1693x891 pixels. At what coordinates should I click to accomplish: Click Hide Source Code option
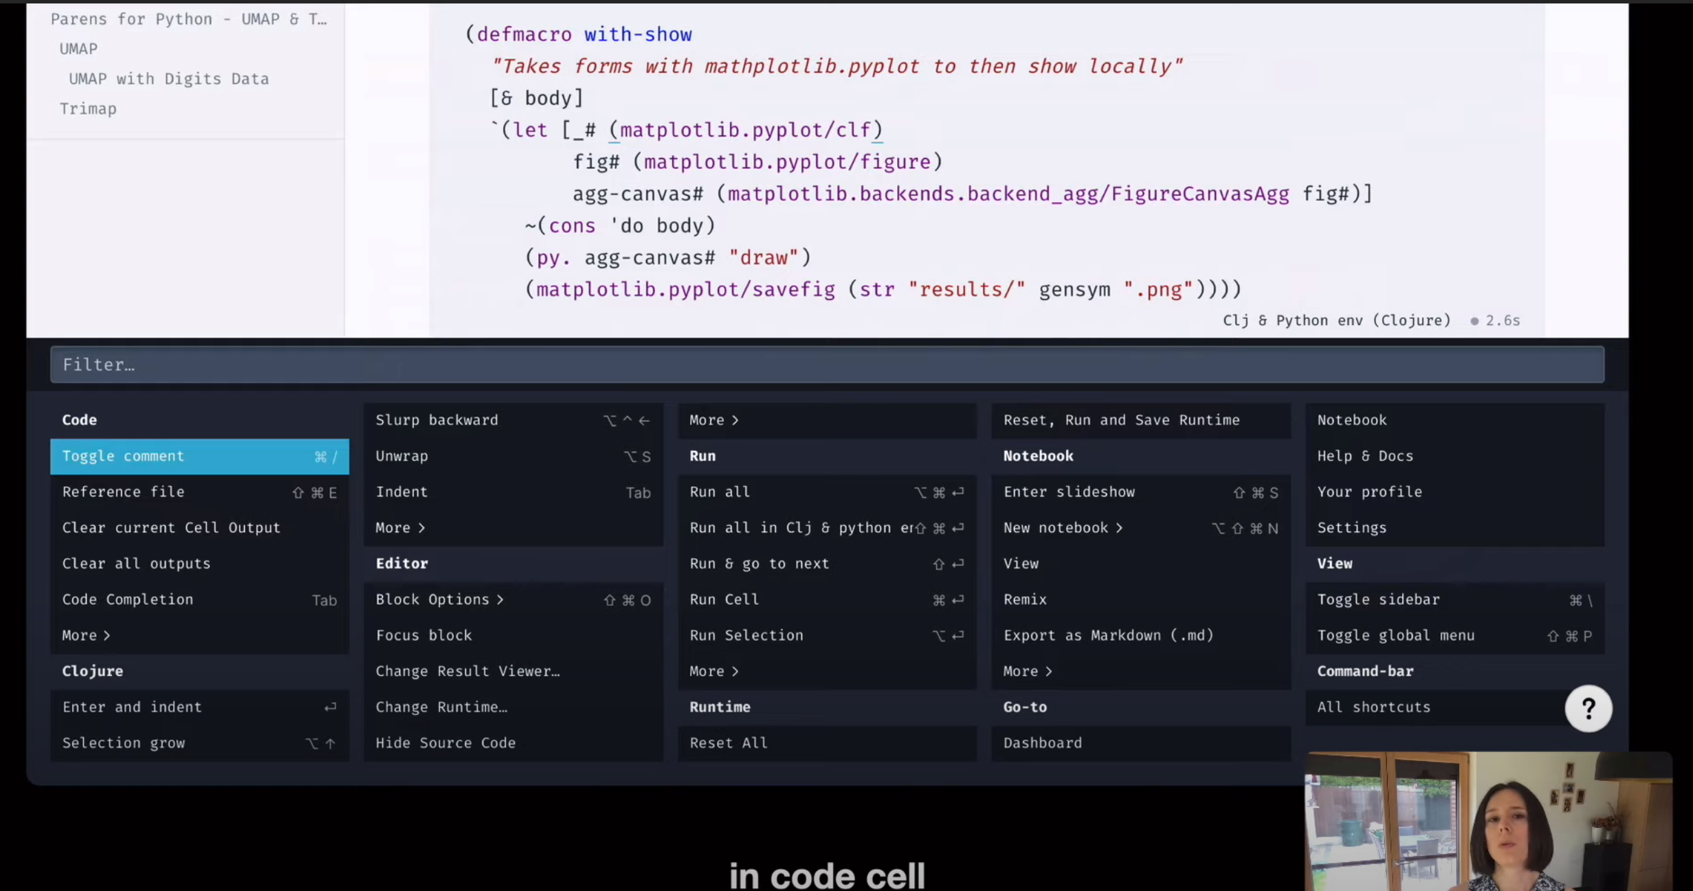[445, 742]
